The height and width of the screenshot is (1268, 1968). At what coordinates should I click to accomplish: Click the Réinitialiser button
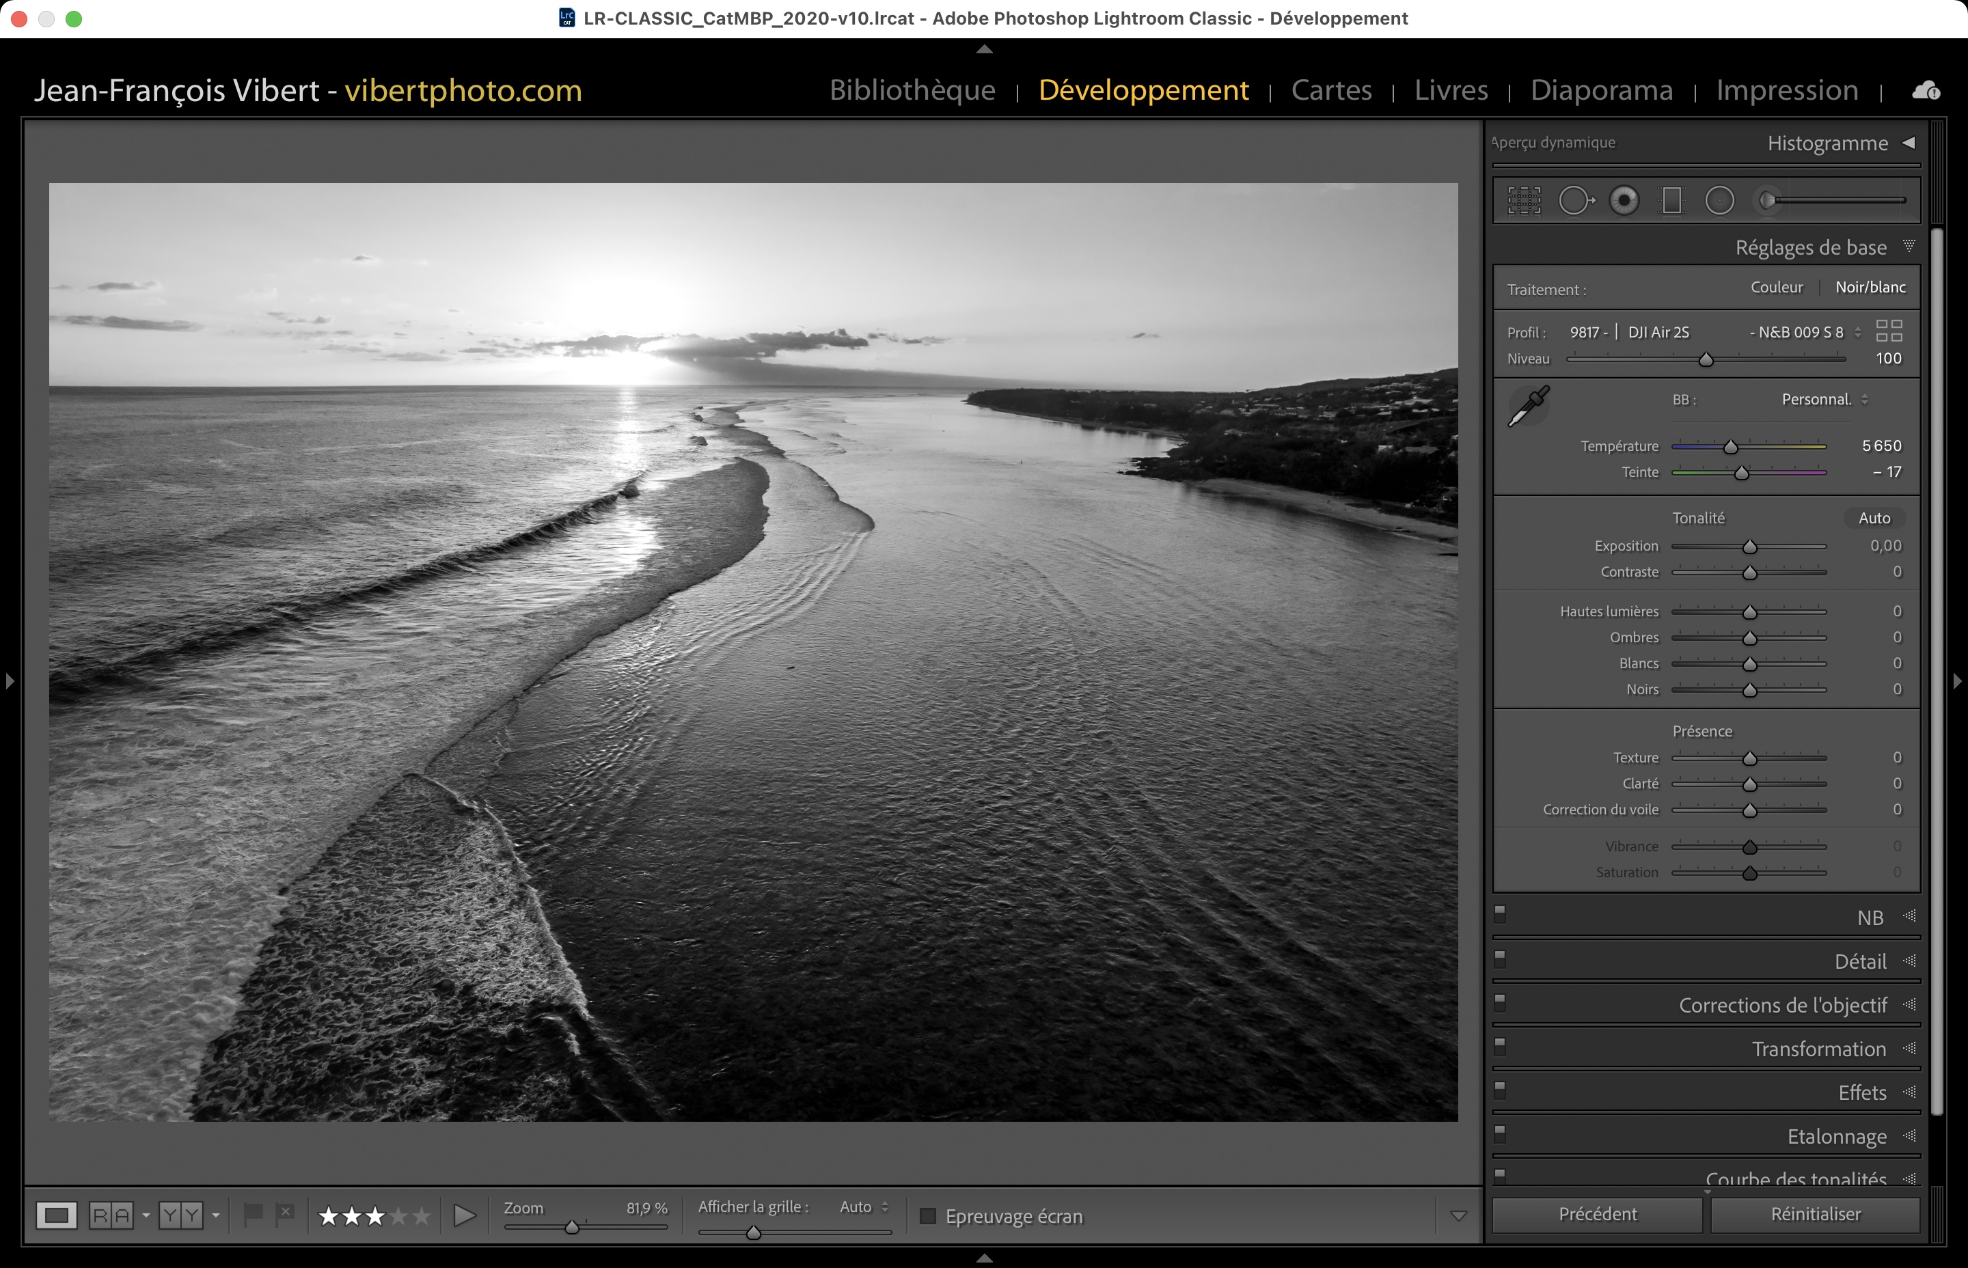coord(1815,1213)
